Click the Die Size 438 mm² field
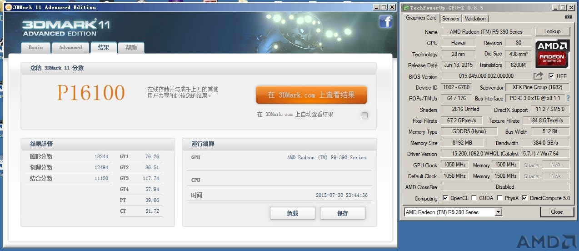This screenshot has width=579, height=251. coord(518,54)
